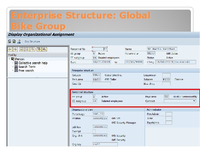Click Personnel structure EE subgroup field
The image size is (200, 150).
pos(95,101)
